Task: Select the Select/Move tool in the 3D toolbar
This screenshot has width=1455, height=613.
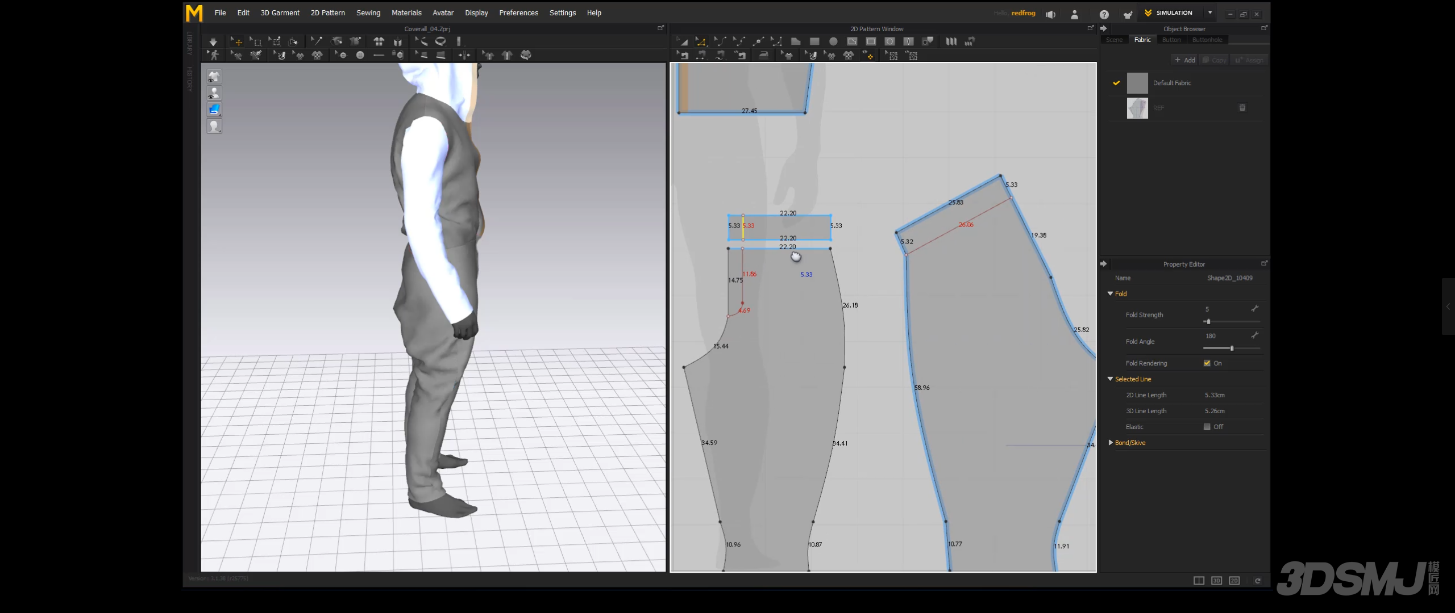Action: click(x=236, y=41)
